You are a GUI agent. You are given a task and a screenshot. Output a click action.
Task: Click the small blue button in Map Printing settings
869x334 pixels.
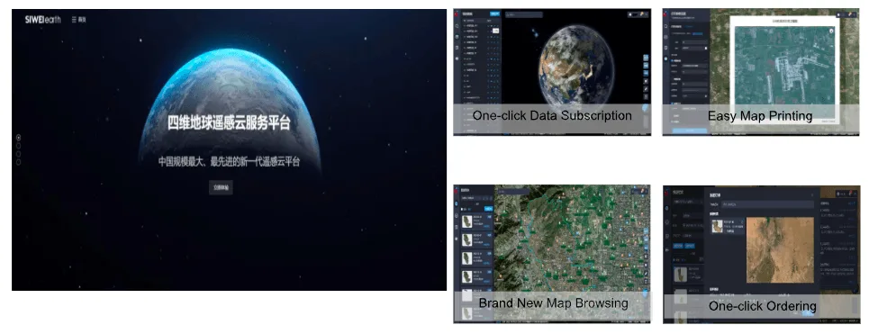point(697,34)
